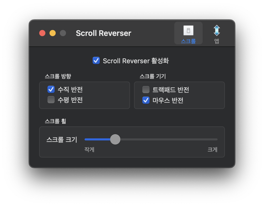Click the 작게 slider label
Image resolution: width=264 pixels, height=206 pixels.
89,150
